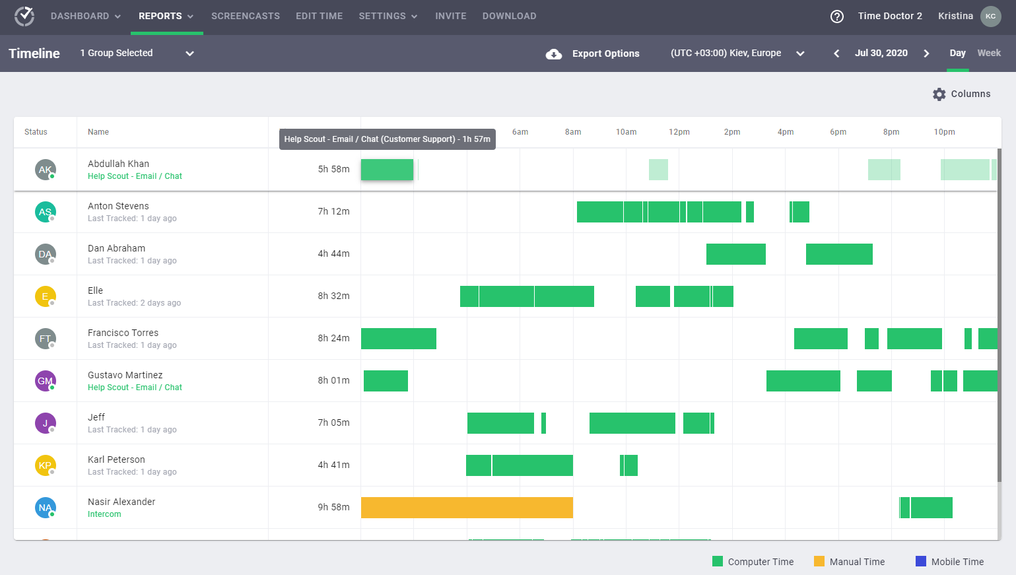
Task: Click the Time Doctor logo icon
Action: 24,16
